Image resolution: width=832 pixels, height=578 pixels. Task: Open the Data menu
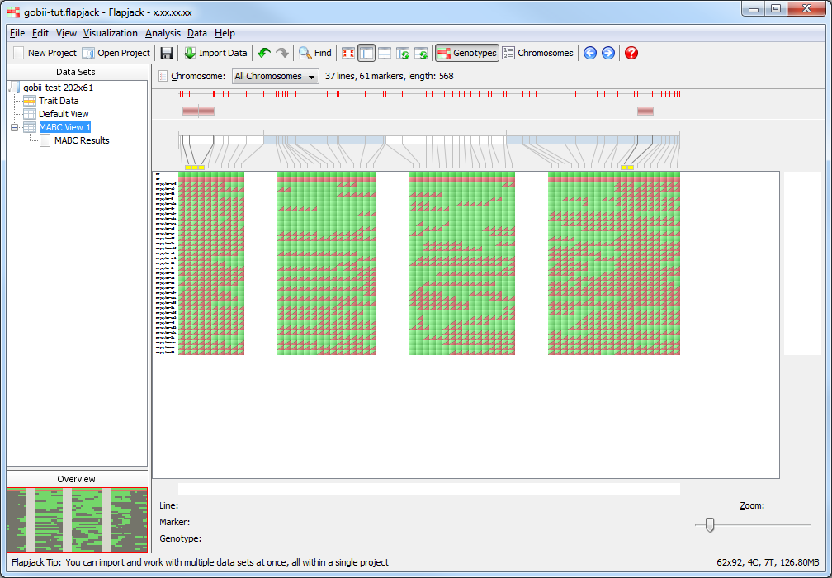coord(196,33)
